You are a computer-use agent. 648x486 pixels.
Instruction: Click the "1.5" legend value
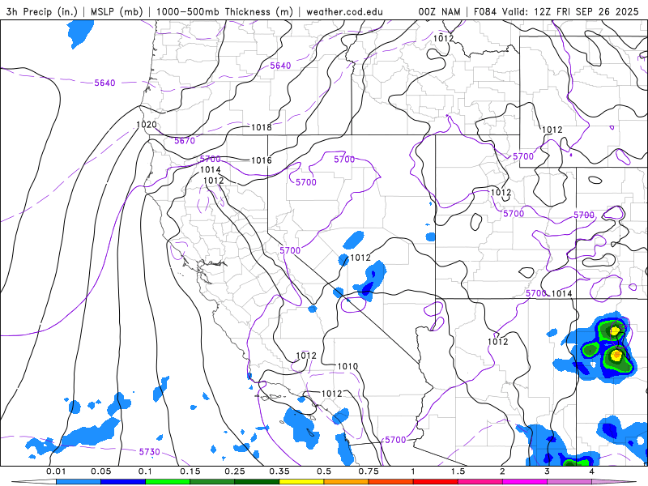click(458, 471)
